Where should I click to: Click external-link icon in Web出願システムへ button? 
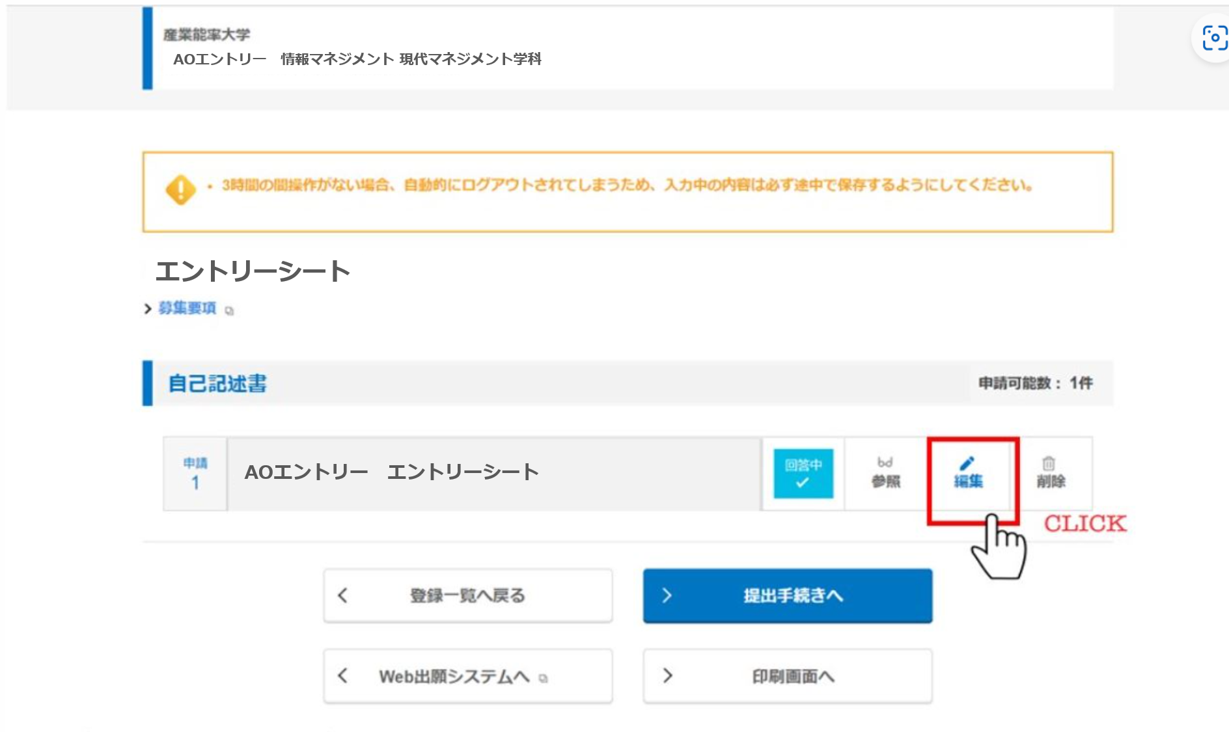point(544,679)
